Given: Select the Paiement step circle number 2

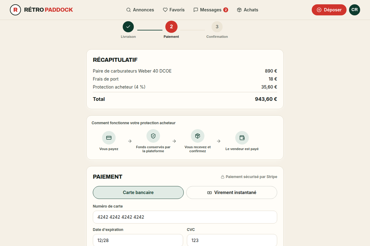Looking at the screenshot, I should tap(171, 27).
